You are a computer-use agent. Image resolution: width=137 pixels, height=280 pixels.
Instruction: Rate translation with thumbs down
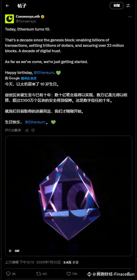click(x=33, y=130)
